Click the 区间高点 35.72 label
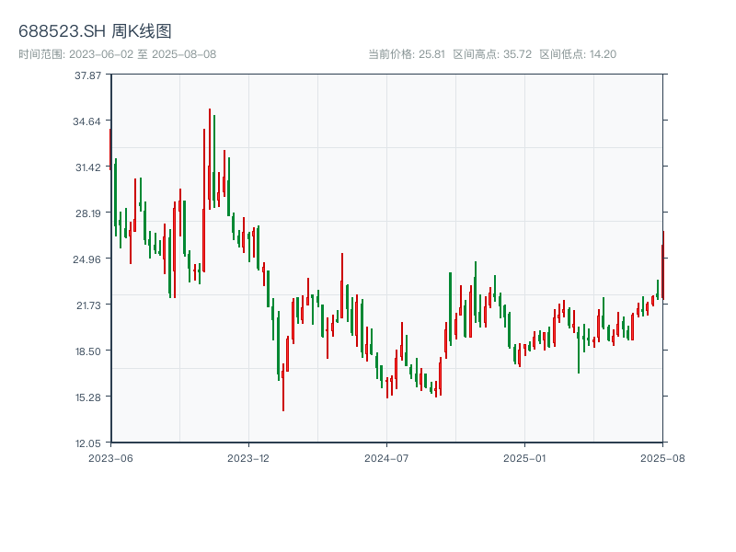 (x=492, y=54)
